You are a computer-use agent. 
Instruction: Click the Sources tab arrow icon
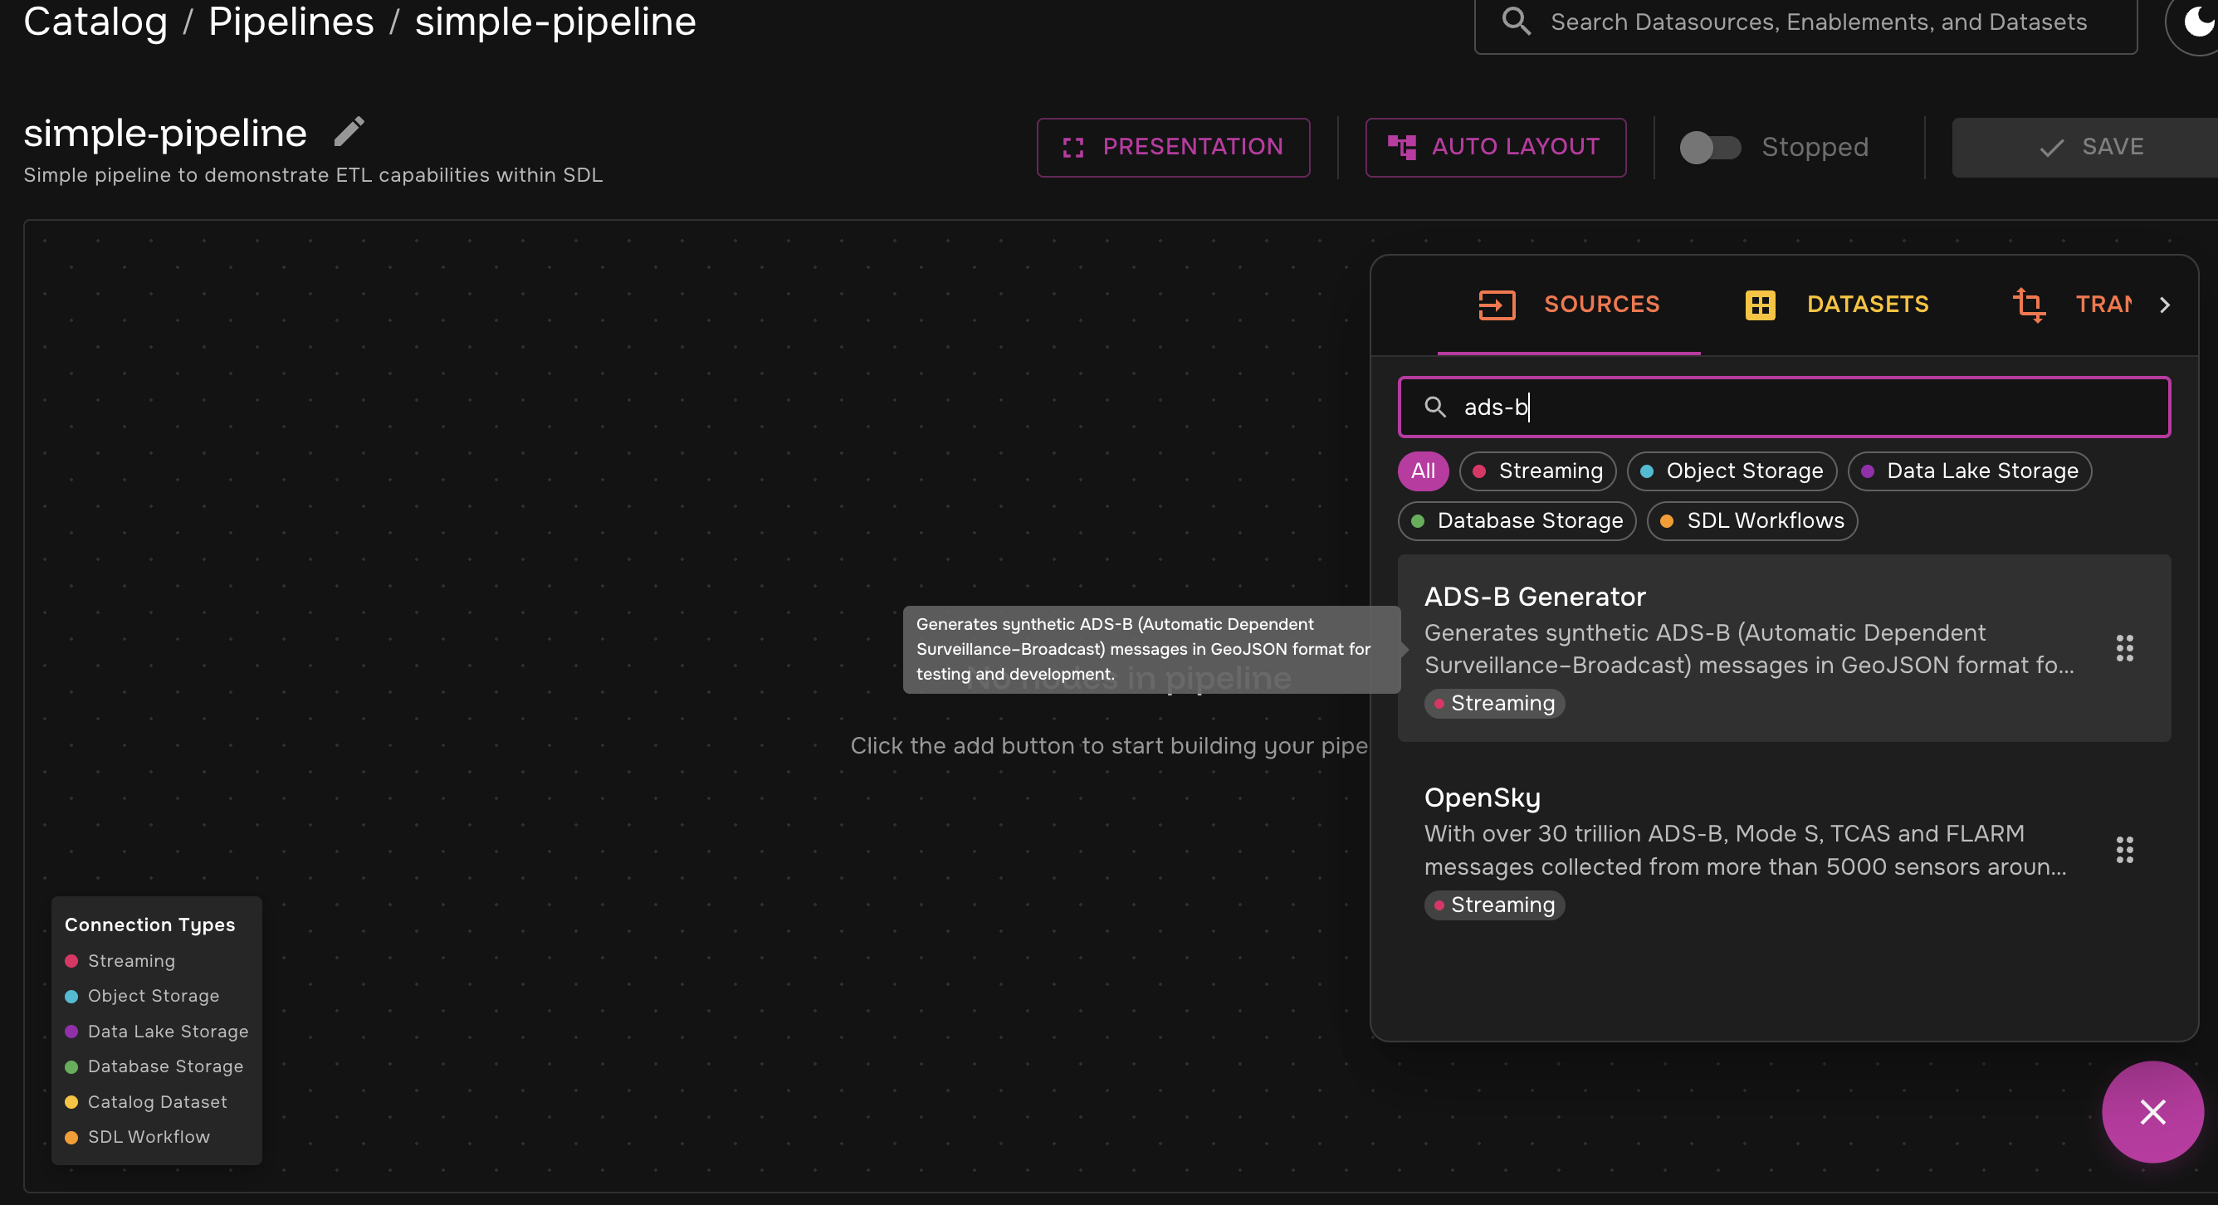point(1497,305)
